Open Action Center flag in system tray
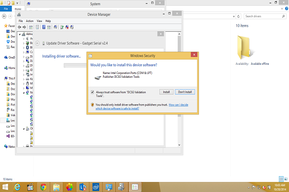Viewport: 289px width, 192px height. 254,187
